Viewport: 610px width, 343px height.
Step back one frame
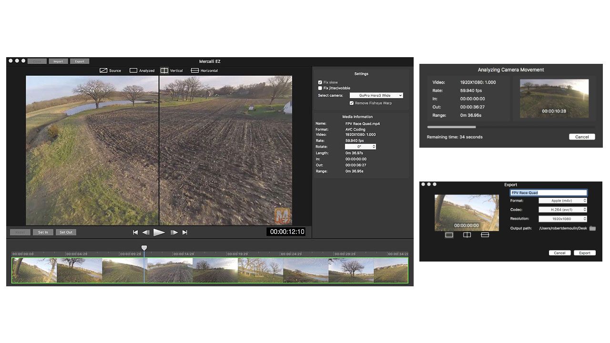146,232
